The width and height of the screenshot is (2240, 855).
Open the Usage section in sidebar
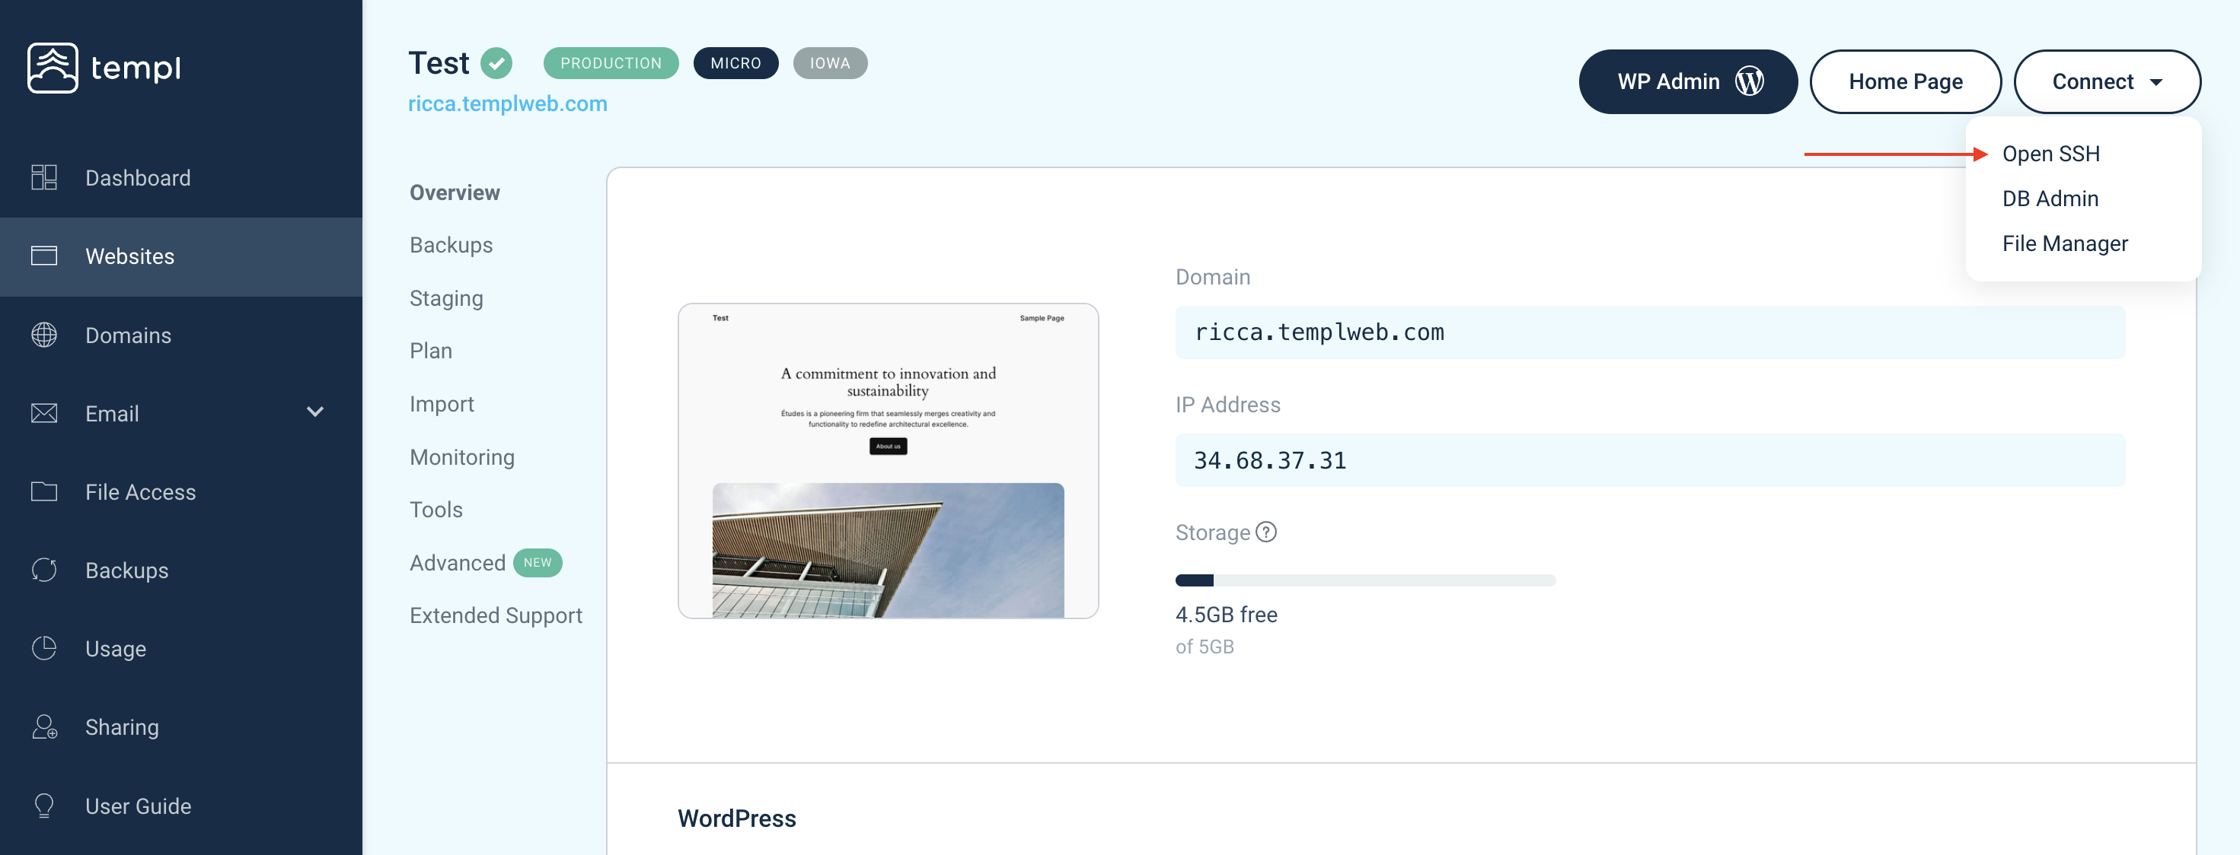[x=181, y=649]
